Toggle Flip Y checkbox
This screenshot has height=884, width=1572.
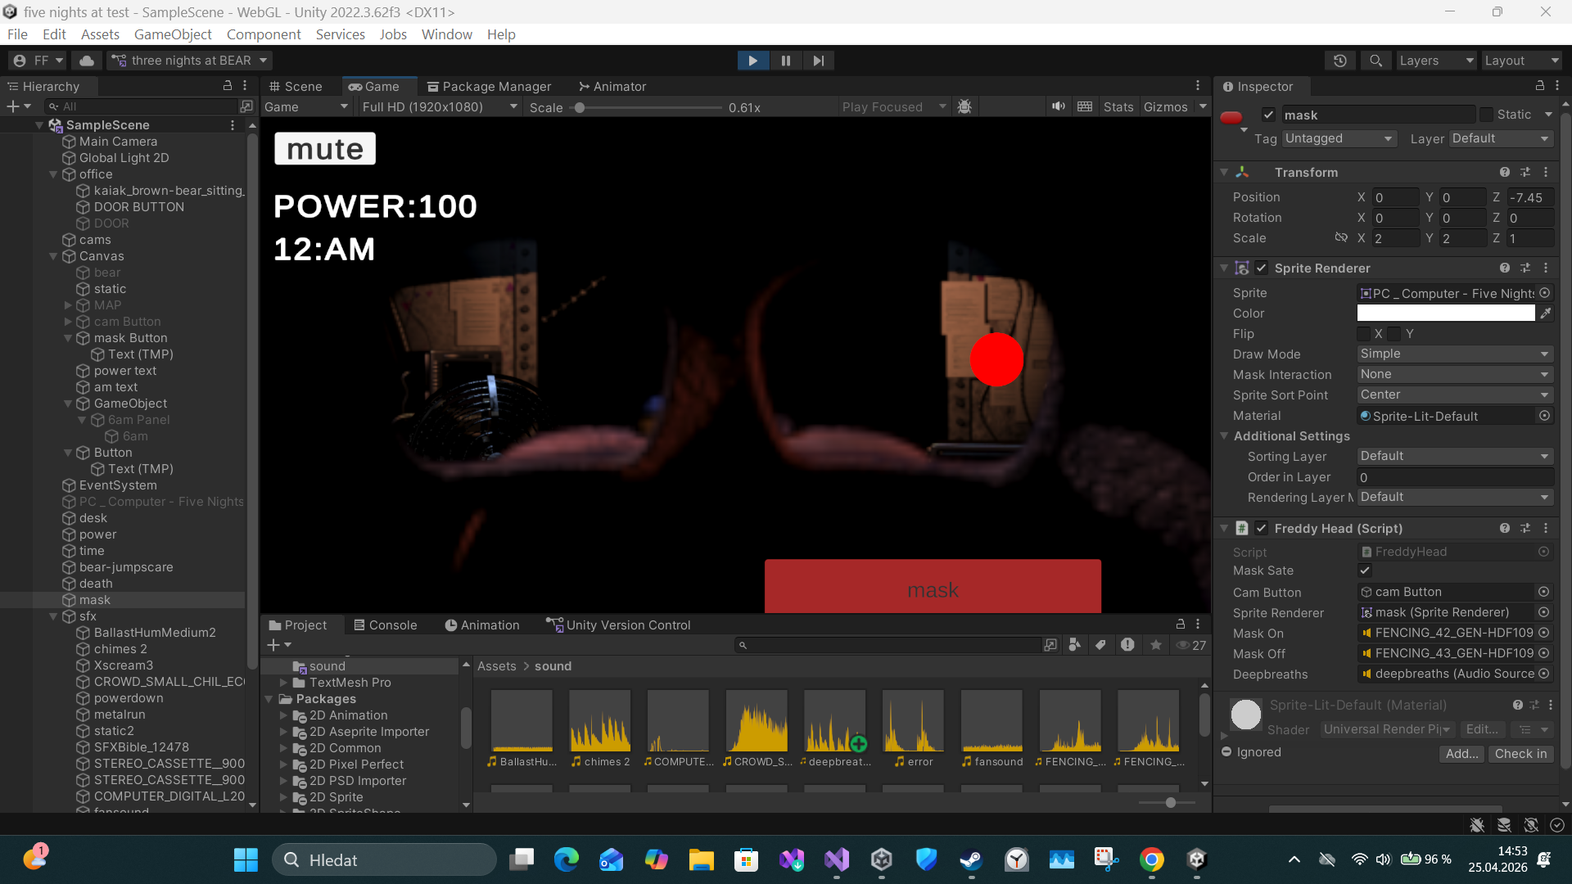(x=1394, y=334)
